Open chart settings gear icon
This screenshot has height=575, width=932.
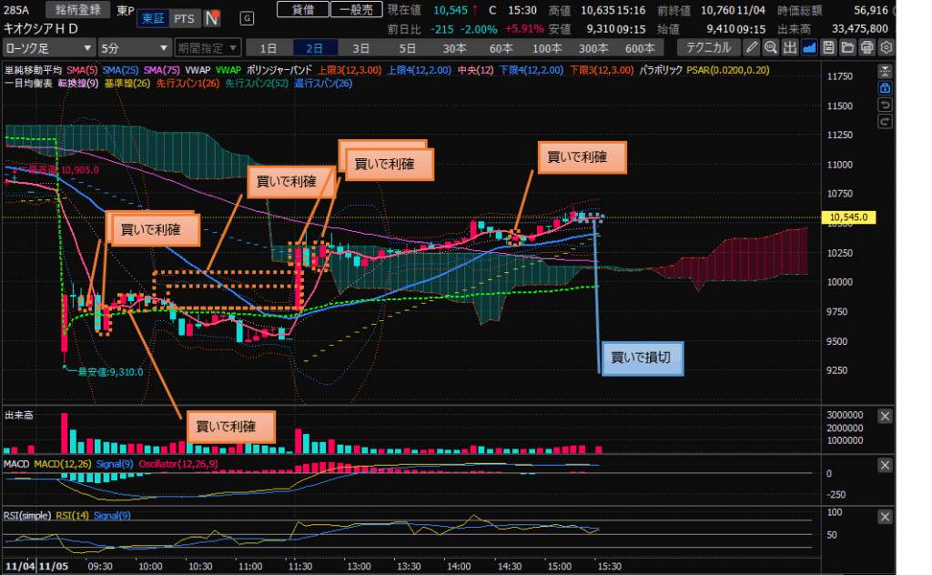(886, 47)
